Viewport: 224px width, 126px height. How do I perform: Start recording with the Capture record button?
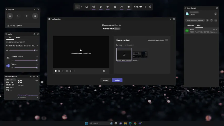coord(27,16)
